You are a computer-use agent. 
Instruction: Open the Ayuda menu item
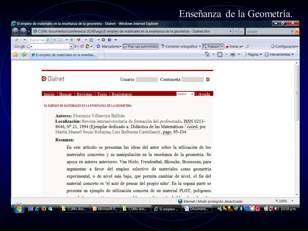pos(204,94)
